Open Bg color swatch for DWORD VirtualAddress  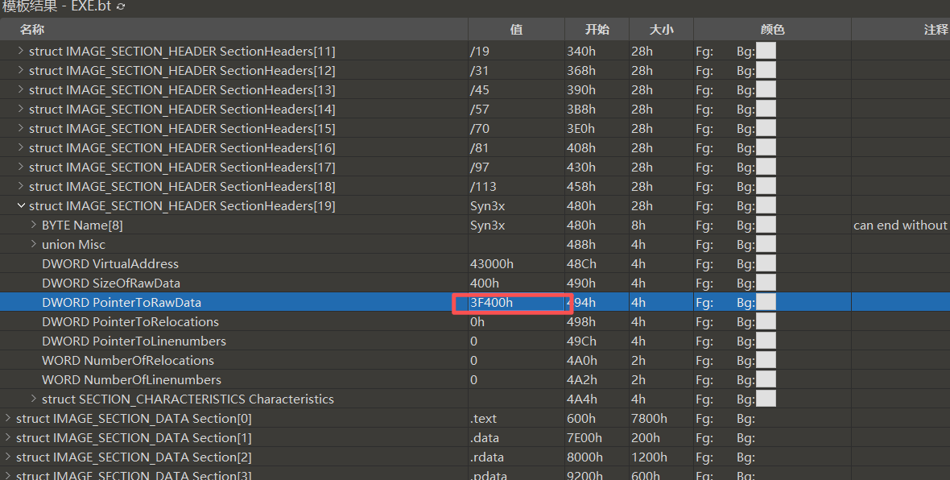point(766,263)
